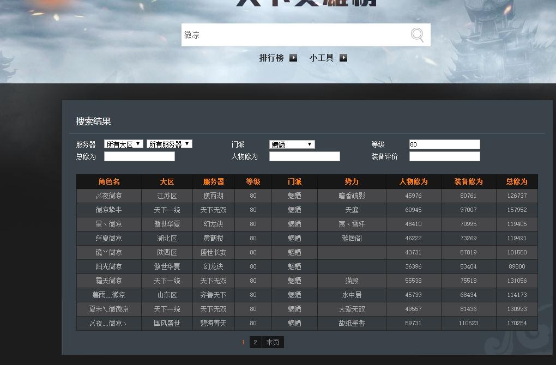Click the arrow icon beside 排行榜
This screenshot has width=556, height=365.
coord(293,58)
